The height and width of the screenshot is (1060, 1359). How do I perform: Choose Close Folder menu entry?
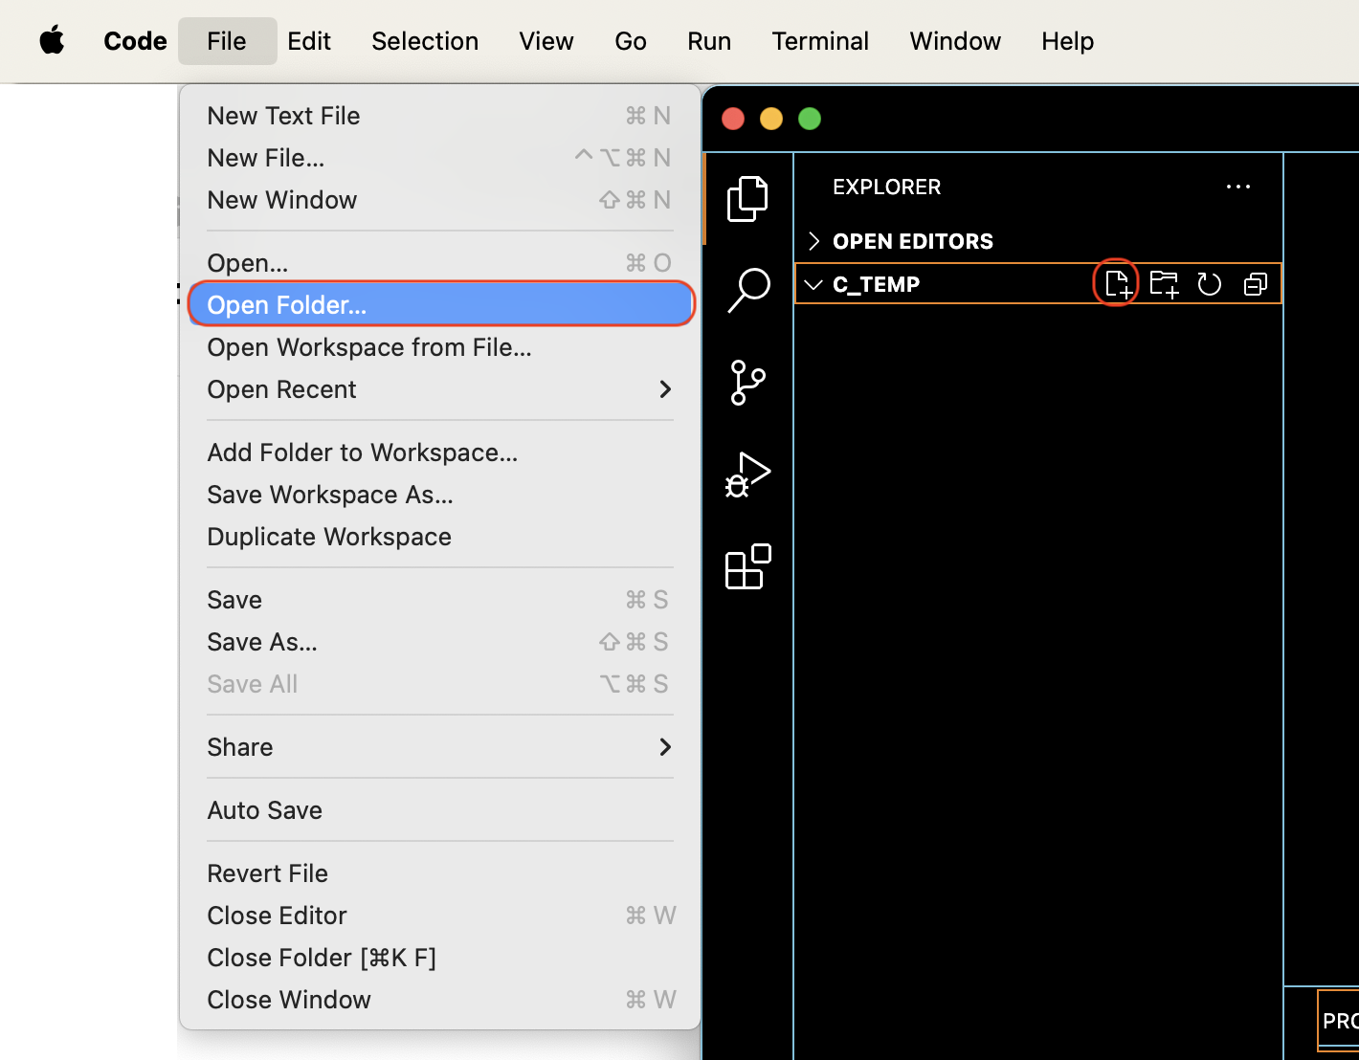click(440, 958)
